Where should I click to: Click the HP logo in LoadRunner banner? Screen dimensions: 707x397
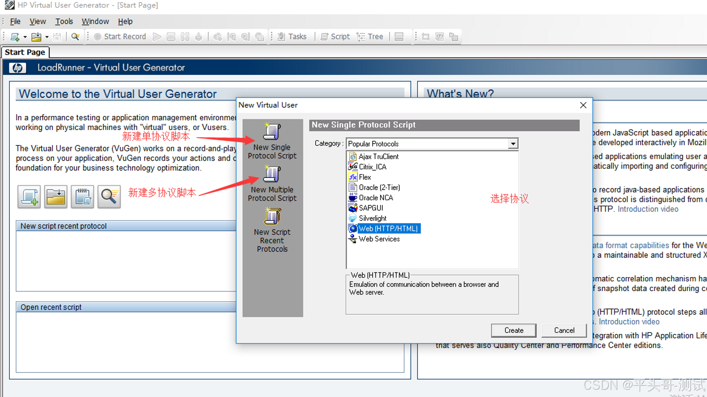point(17,68)
